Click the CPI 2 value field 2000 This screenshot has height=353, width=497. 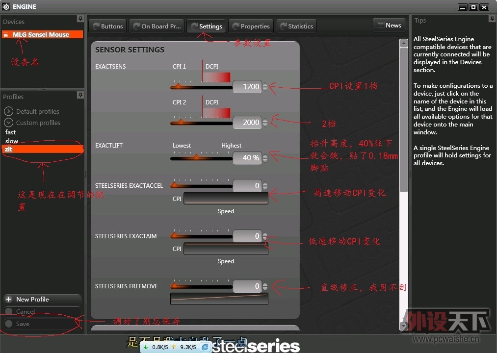[248, 122]
